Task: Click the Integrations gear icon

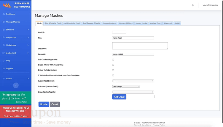Action: tap(4, 38)
